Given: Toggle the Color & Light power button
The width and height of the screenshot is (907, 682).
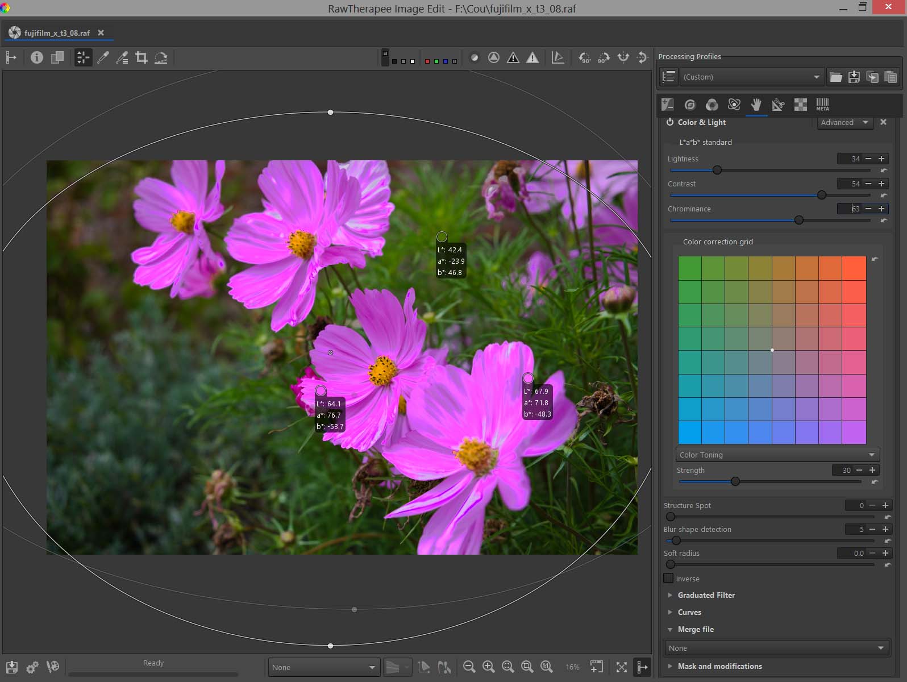Looking at the screenshot, I should point(670,122).
